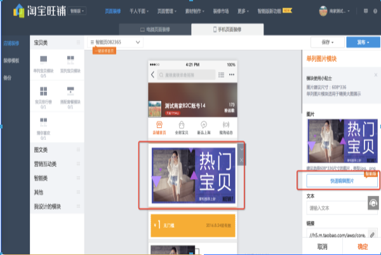Image resolution: width=381 pixels, height=255 pixels.
Task: Open the 智能版 version dropdown
Action: 77,11
